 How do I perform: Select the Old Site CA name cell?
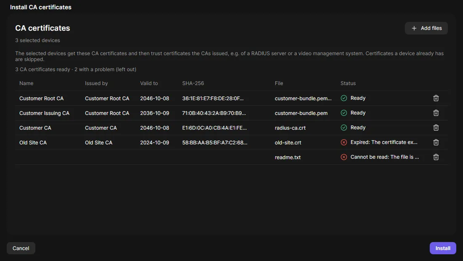[33, 143]
